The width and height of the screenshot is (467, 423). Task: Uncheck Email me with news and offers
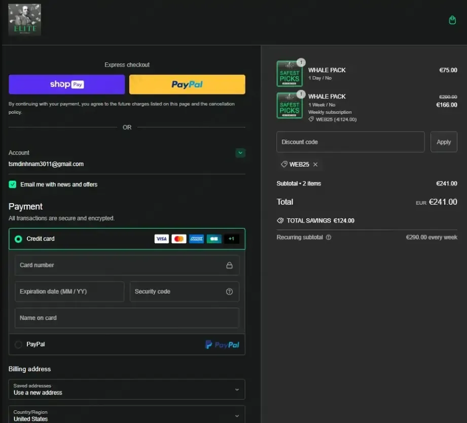tap(13, 184)
